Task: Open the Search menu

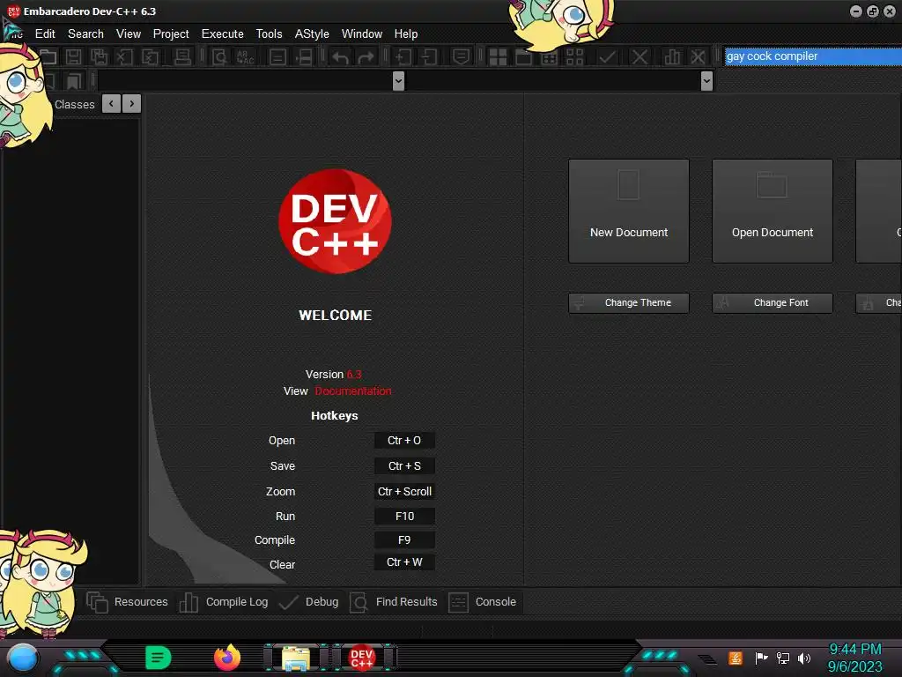Action: [x=85, y=34]
